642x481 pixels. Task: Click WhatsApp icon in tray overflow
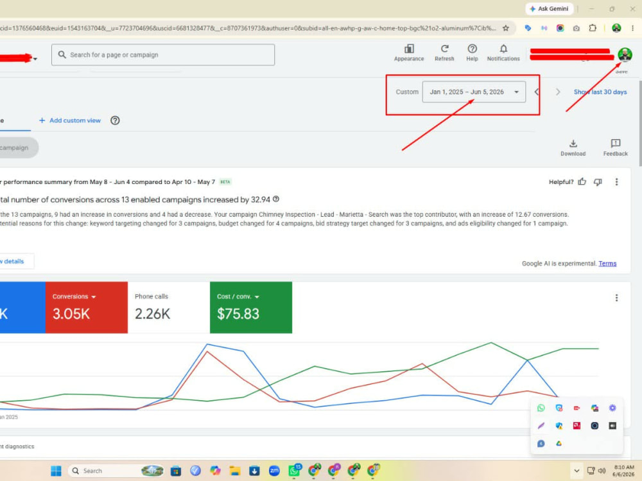[541, 408]
